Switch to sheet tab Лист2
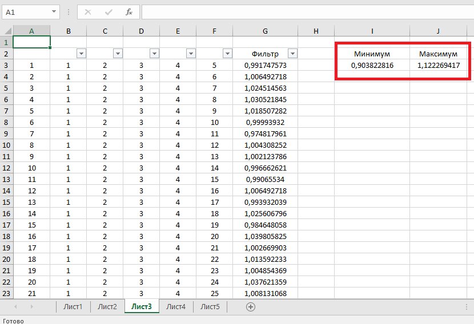Screen dimensions: 474x324 [x=107, y=307]
